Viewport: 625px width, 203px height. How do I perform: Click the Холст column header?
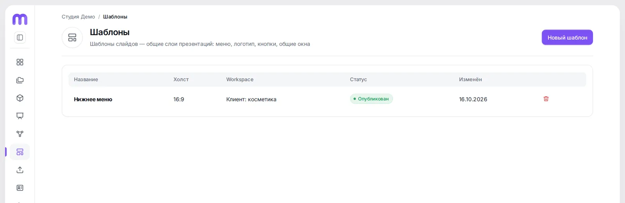pos(181,79)
